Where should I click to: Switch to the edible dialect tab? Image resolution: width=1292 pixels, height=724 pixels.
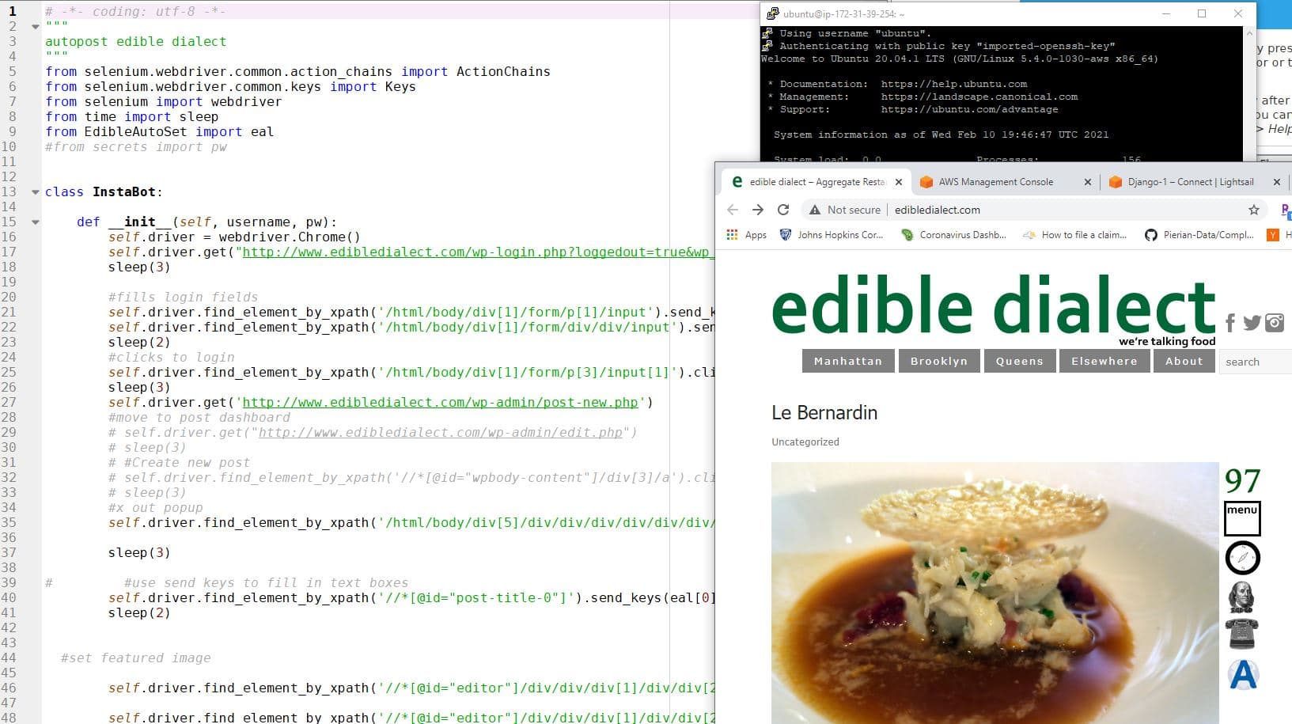815,182
